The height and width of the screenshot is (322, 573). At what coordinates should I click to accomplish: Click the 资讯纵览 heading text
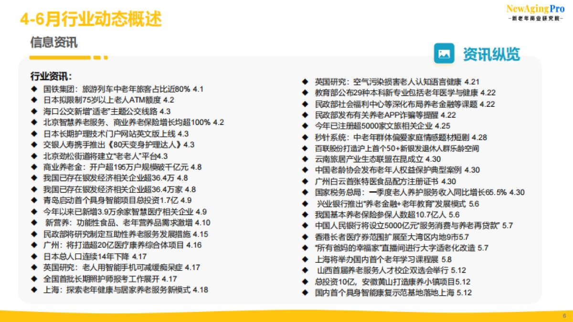tap(491, 54)
